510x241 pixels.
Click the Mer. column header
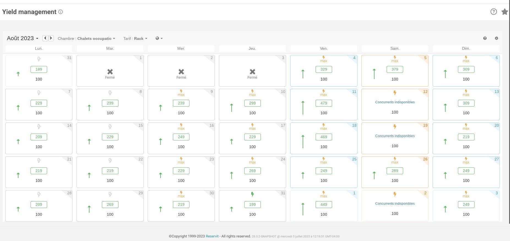pos(181,48)
